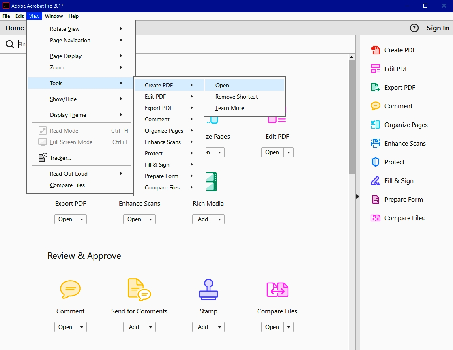The image size is (453, 350).
Task: Click Fill & Sign pen icon in right pane
Action: click(x=375, y=180)
